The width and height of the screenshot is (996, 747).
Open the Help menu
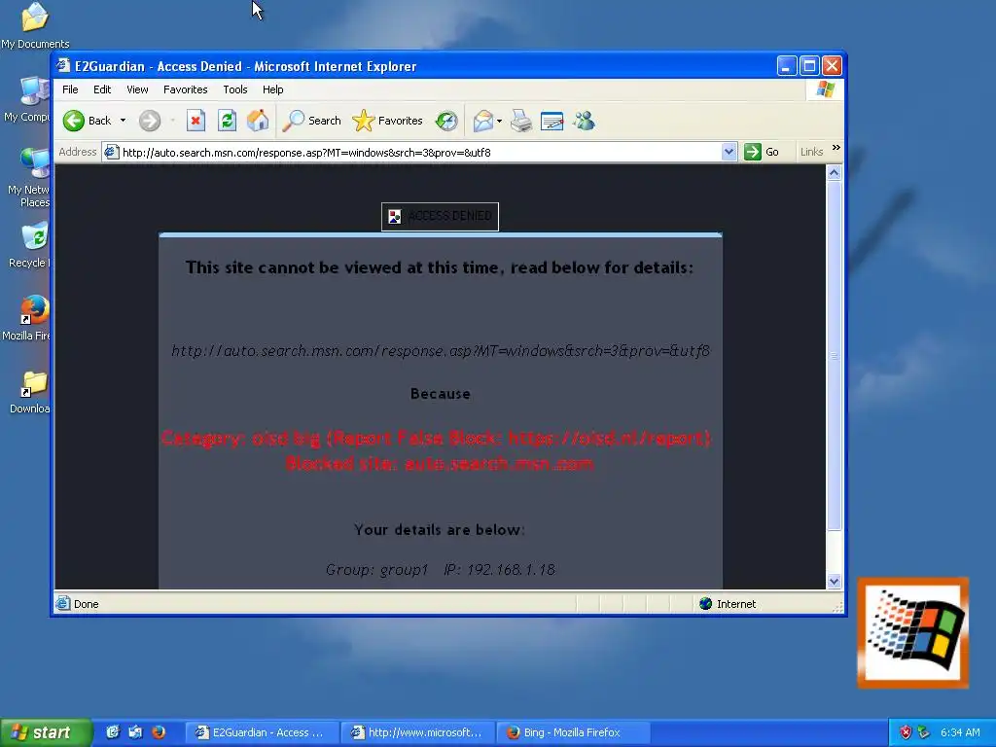click(x=272, y=89)
